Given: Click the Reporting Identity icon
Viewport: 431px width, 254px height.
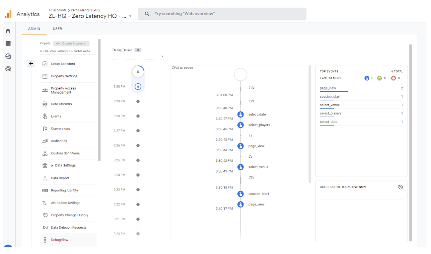Looking at the screenshot, I should [x=45, y=190].
